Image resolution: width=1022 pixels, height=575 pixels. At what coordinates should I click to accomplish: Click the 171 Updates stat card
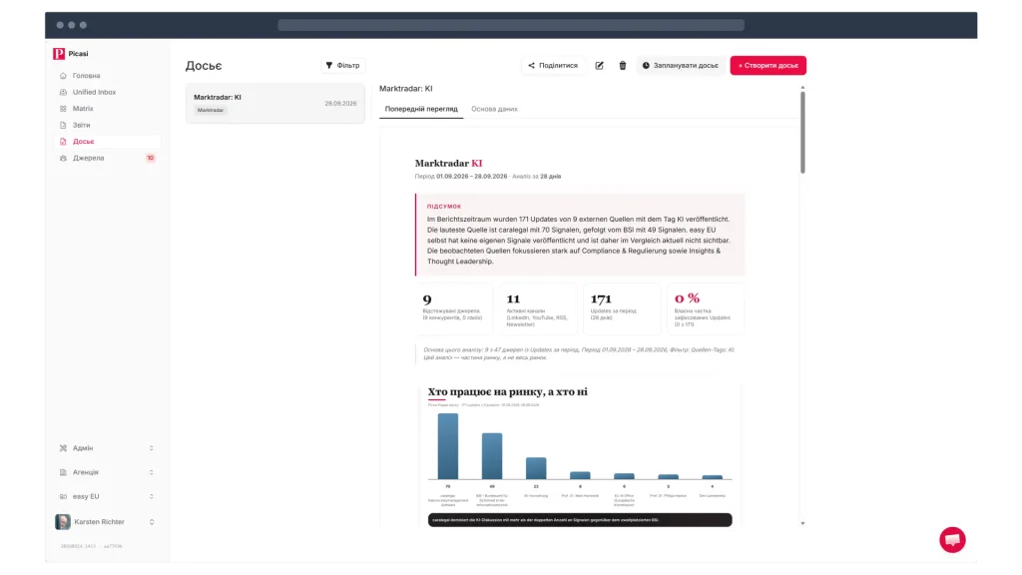[622, 309]
